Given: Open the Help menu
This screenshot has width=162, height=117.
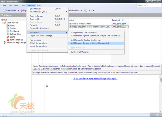Looking at the screenshot, I should [39, 5].
